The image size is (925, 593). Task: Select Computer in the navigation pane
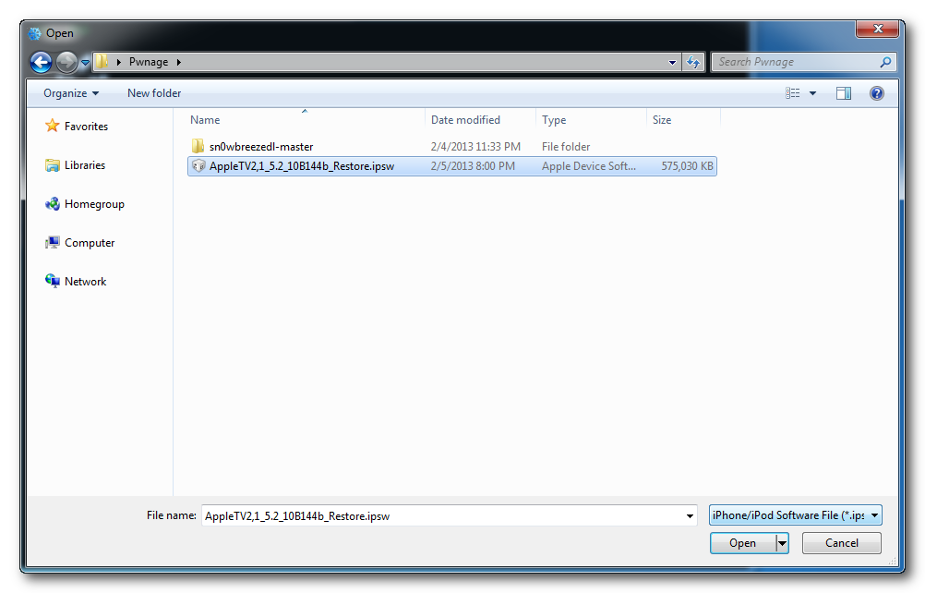(90, 243)
